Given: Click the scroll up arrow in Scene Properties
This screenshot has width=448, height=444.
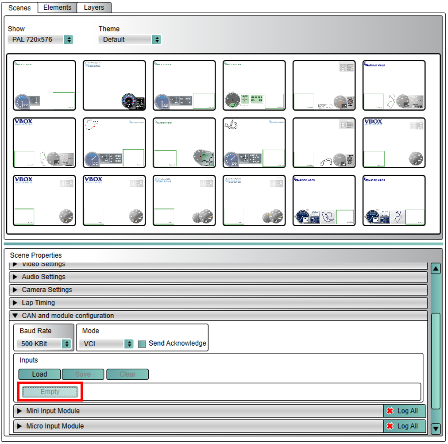Looking at the screenshot, I should tap(436, 269).
